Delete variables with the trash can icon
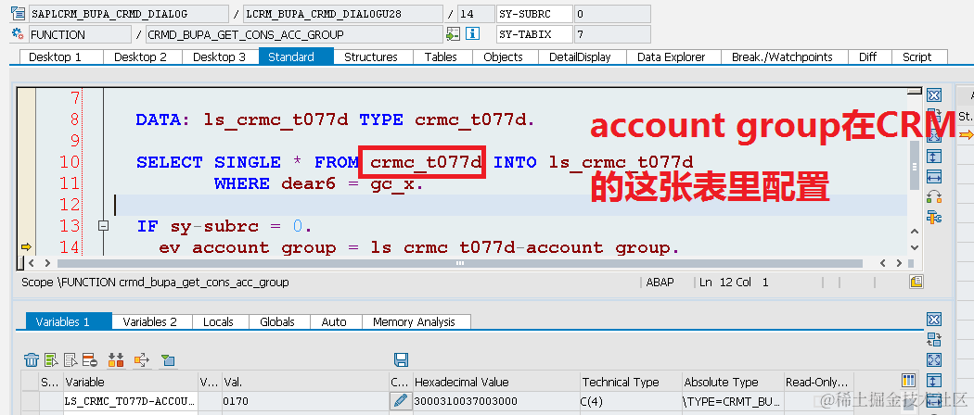The width and height of the screenshot is (974, 415). (x=31, y=359)
